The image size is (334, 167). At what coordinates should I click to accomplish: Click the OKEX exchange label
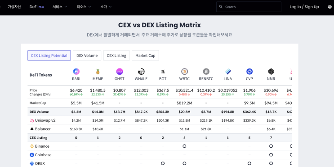coord(40,163)
